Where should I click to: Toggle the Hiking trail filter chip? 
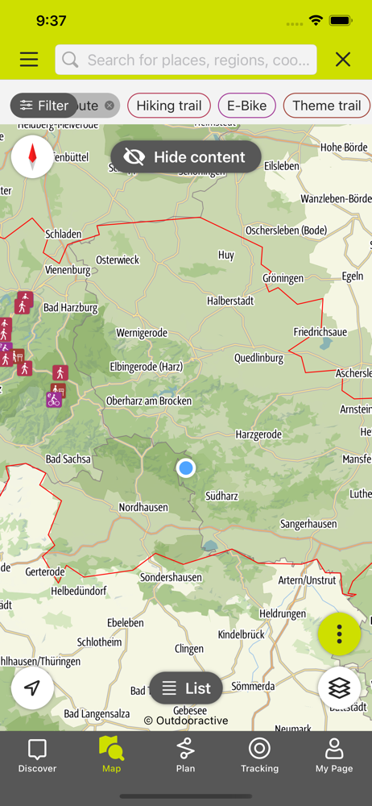[169, 106]
